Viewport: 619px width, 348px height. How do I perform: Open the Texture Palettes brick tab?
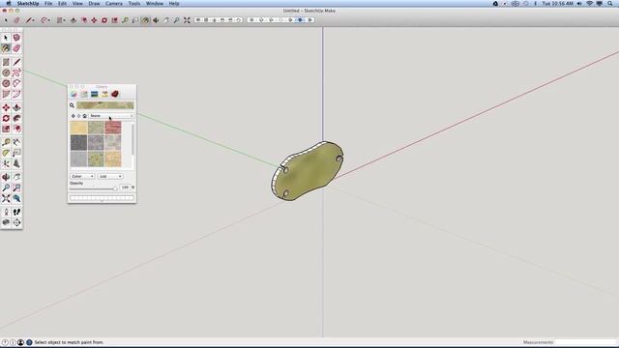[114, 94]
